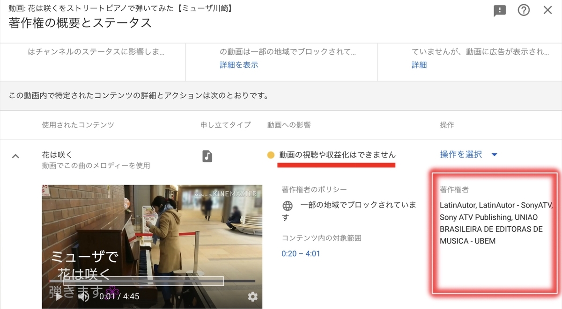Click the 著作権者のポリシー label

[x=314, y=189]
